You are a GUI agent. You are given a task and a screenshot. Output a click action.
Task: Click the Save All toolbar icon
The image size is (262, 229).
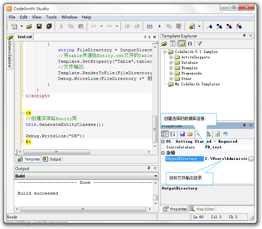click(49, 26)
